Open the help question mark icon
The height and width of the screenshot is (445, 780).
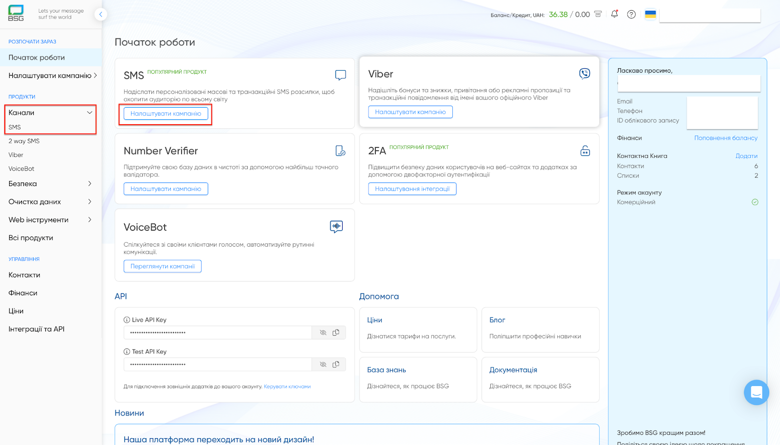click(631, 14)
